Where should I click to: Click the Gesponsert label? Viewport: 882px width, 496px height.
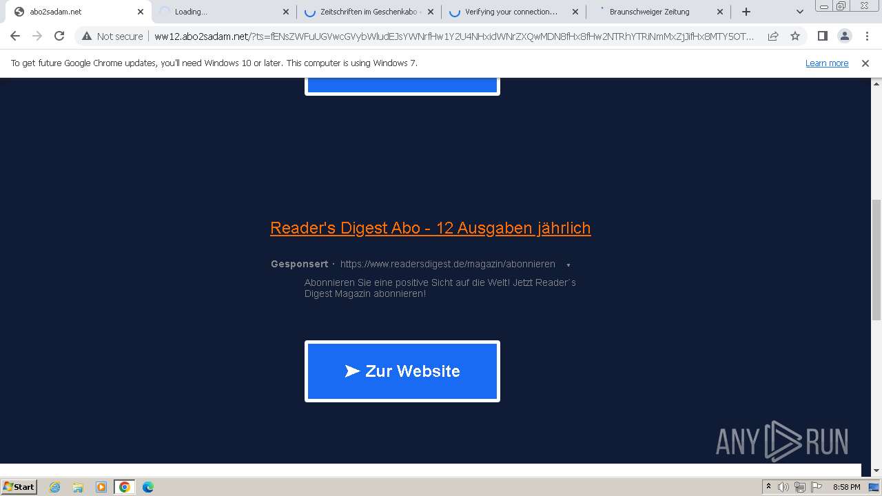pyautogui.click(x=299, y=264)
